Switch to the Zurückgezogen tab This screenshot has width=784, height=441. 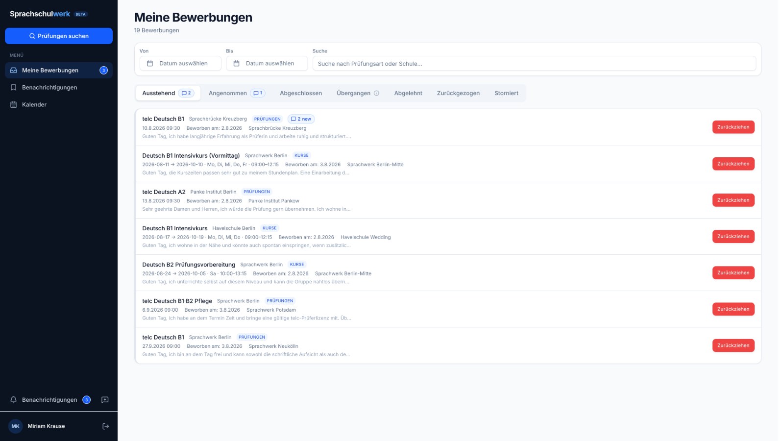pyautogui.click(x=458, y=93)
